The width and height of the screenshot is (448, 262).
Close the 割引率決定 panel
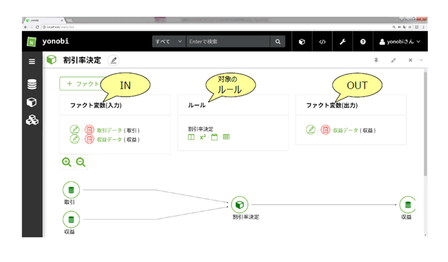click(x=410, y=60)
